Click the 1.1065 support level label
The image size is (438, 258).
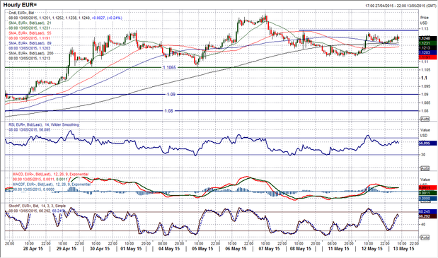(170, 67)
